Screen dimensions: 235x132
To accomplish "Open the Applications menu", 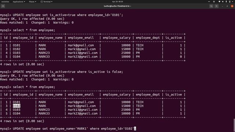I will pos(19,1).
